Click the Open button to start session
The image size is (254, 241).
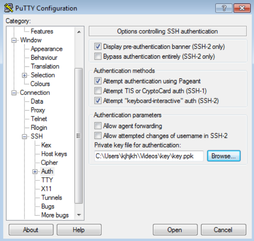[175, 230]
